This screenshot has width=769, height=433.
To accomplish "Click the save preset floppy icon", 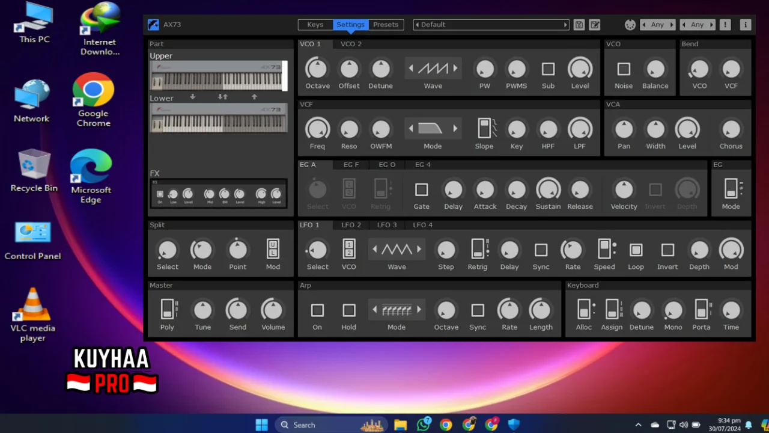I will click(x=579, y=25).
